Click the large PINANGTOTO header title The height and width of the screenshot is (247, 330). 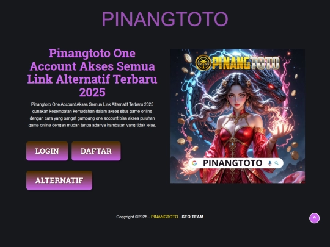tap(165, 19)
